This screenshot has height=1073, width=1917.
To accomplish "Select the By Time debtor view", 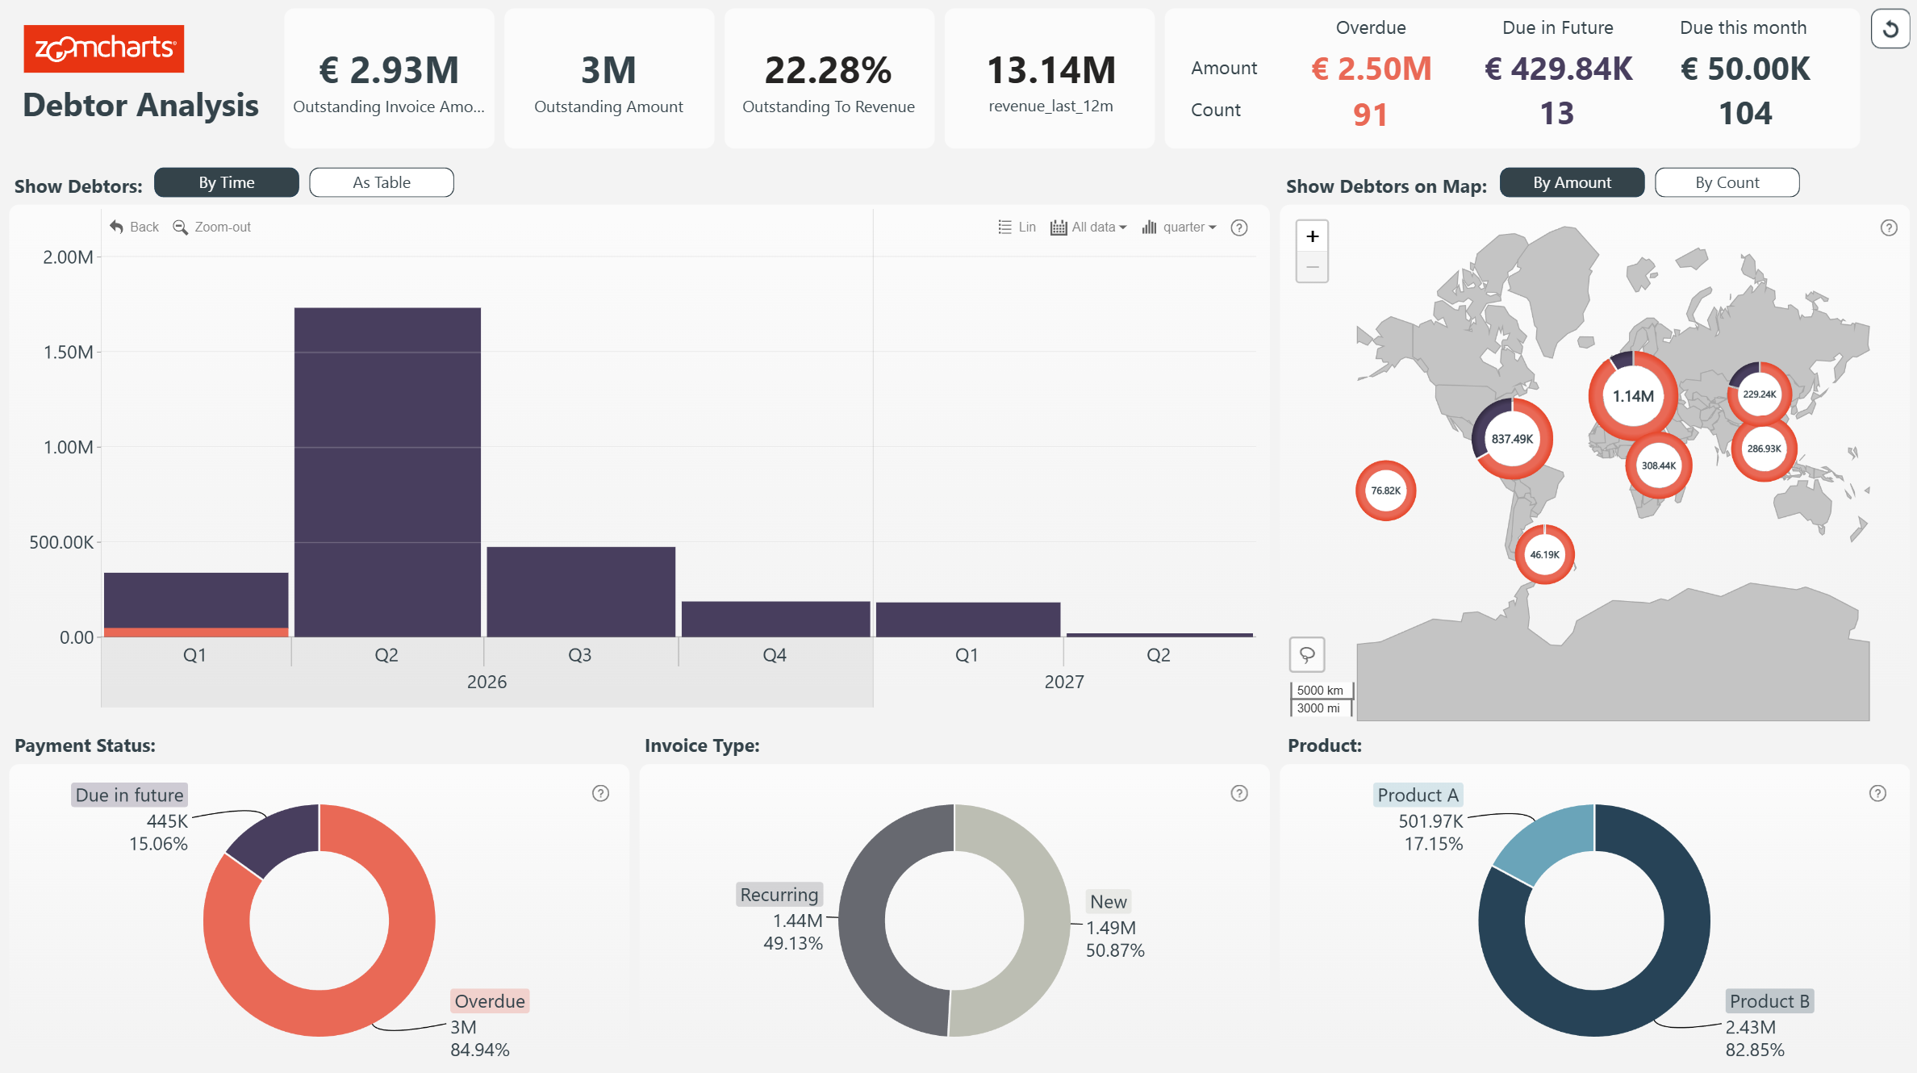I will [x=227, y=182].
